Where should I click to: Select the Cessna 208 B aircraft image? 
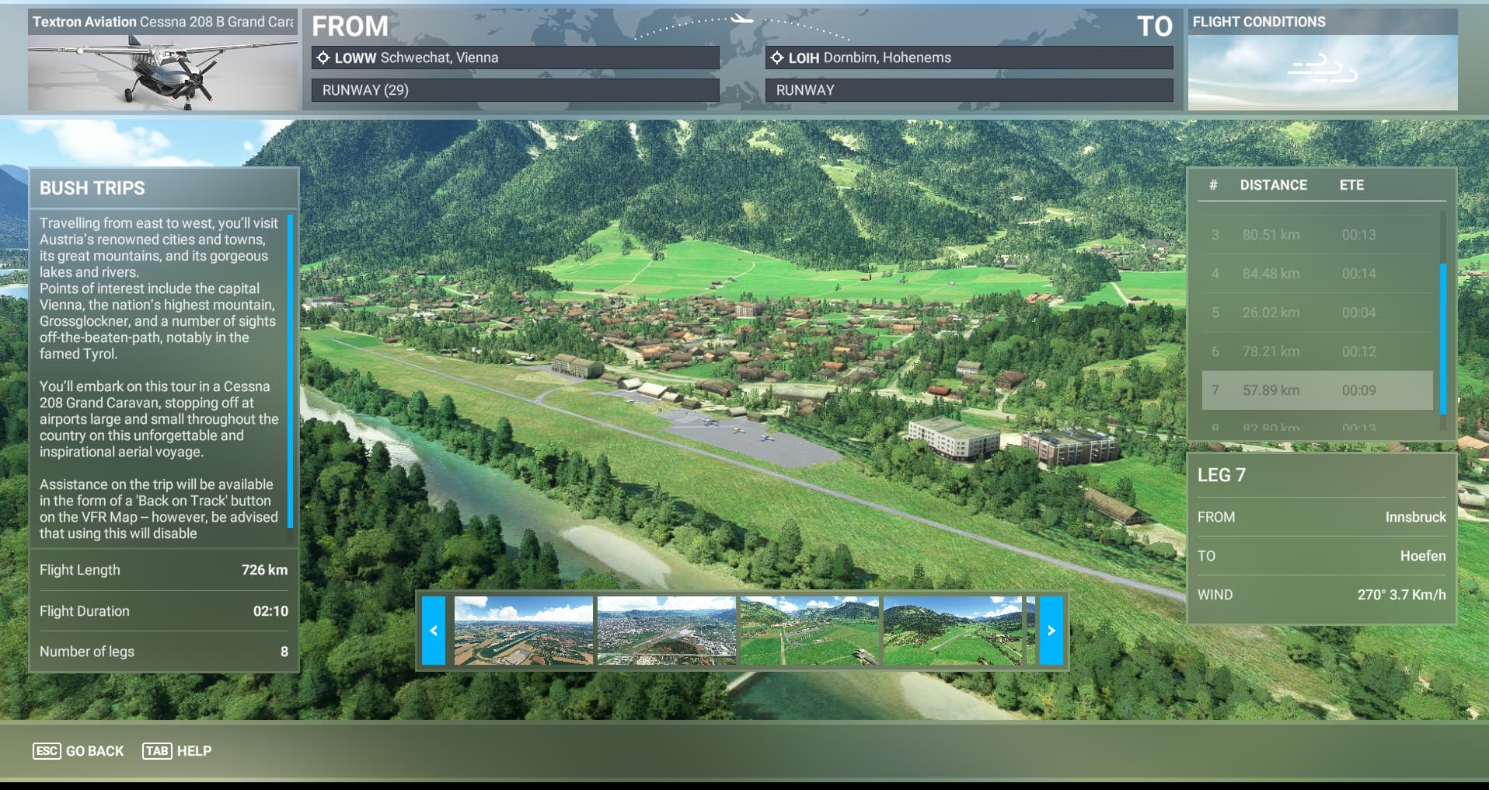(x=162, y=72)
